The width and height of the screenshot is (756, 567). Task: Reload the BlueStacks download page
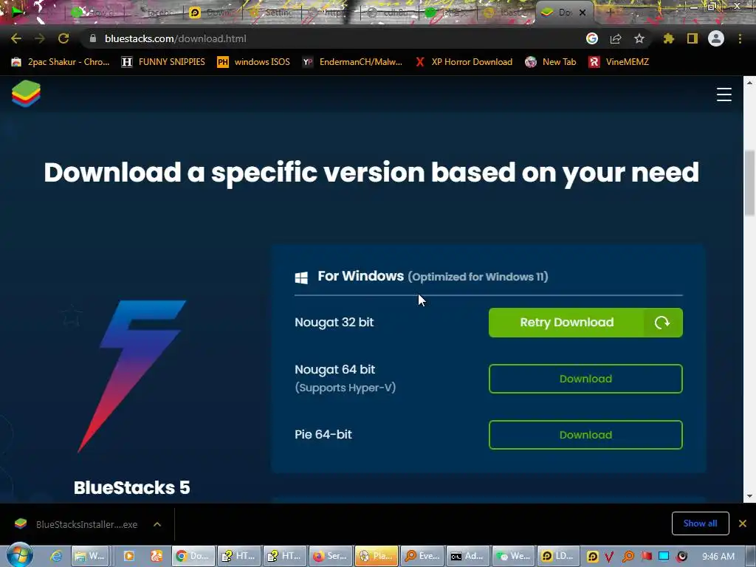click(x=63, y=38)
